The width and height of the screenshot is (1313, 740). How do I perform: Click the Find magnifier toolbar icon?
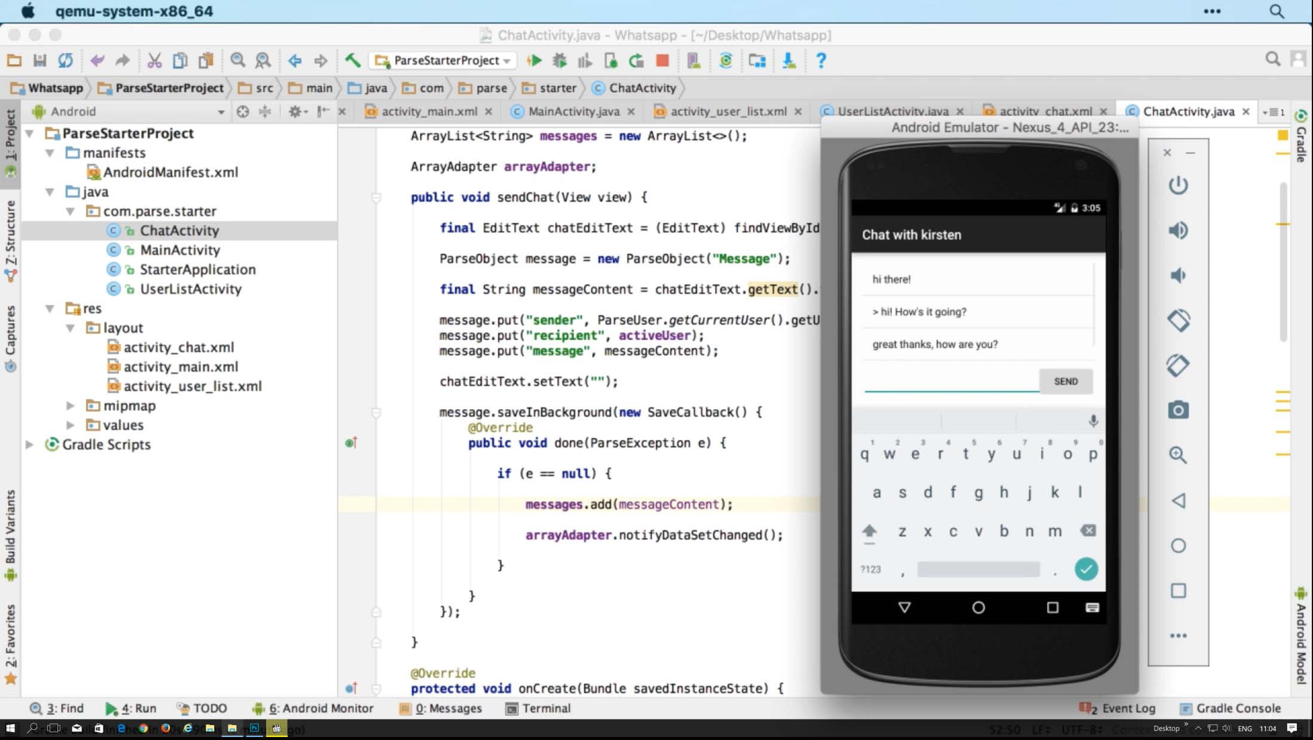(237, 60)
